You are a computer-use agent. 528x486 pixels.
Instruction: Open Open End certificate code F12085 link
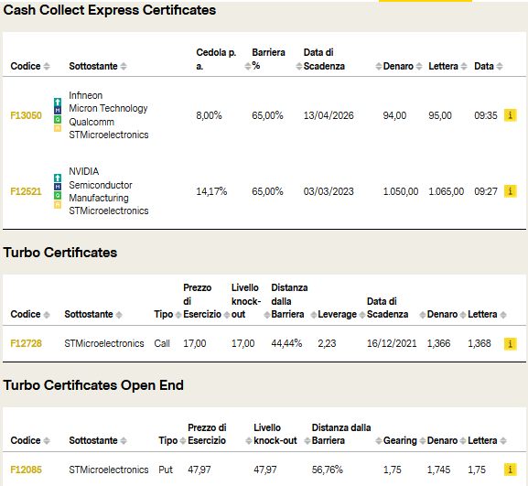[x=26, y=470]
